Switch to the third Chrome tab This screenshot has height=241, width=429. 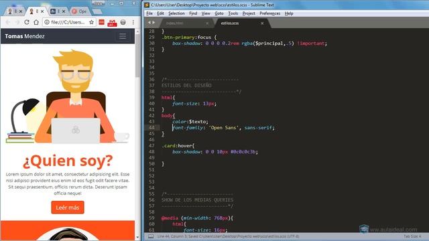point(58,11)
